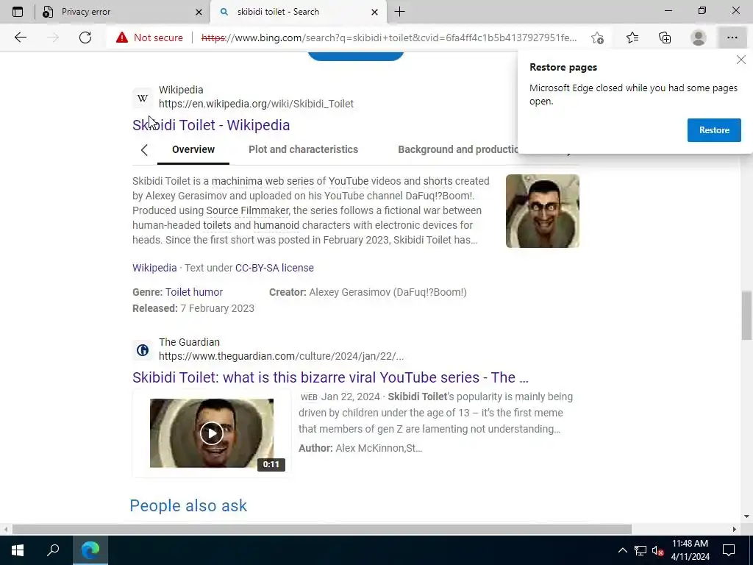Switch to the Privacy error tab
Image resolution: width=753 pixels, height=565 pixels.
pyautogui.click(x=120, y=12)
